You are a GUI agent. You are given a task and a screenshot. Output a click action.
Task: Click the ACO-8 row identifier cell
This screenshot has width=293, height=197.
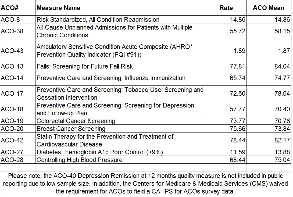click(10, 20)
